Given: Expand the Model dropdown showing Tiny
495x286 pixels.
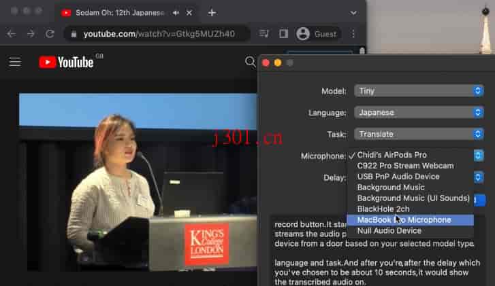Looking at the screenshot, I should [x=419, y=91].
